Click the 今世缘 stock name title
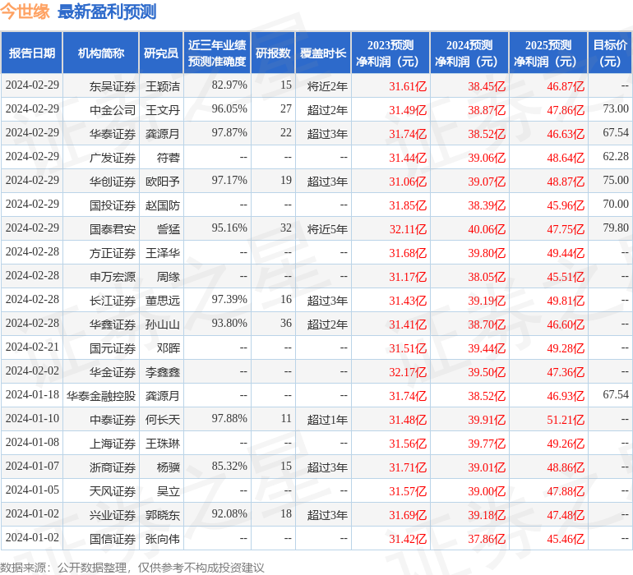This screenshot has width=633, height=575. point(25,11)
